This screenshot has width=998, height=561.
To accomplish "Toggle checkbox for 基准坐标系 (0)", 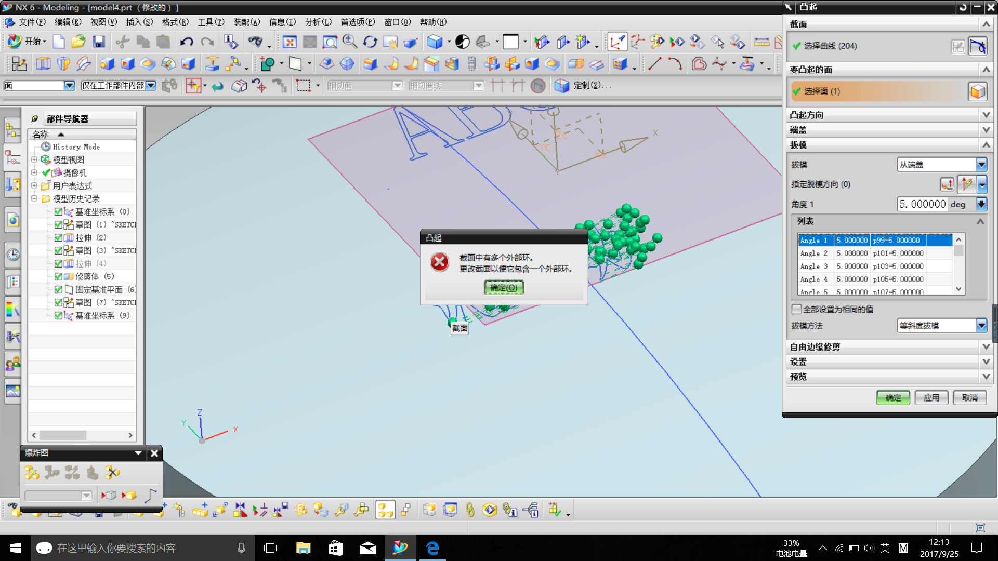I will click(x=58, y=212).
